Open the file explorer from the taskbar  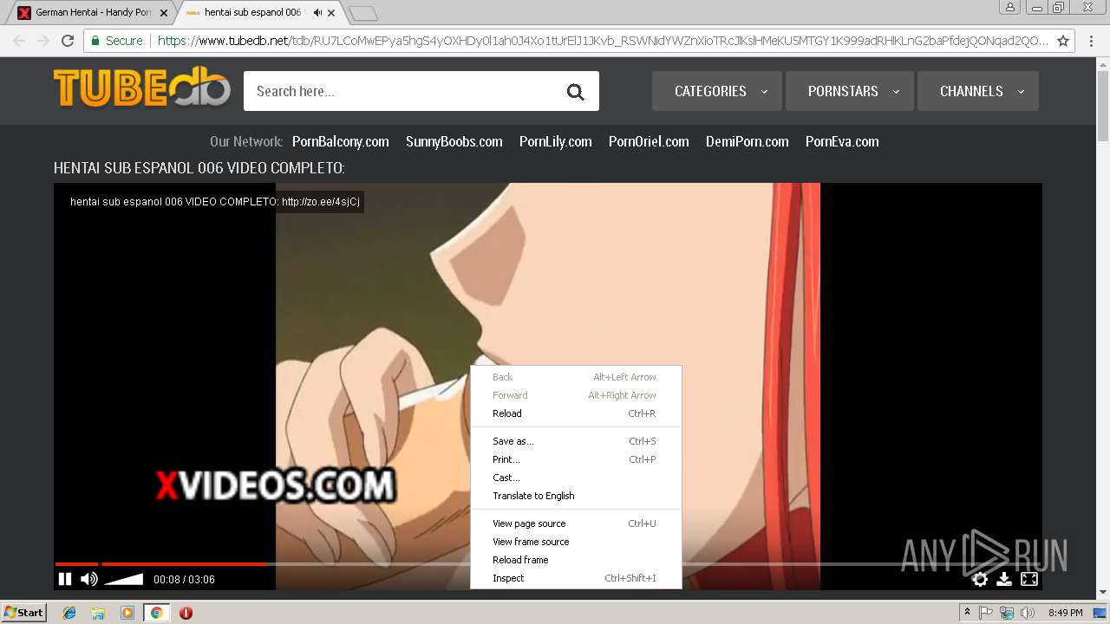click(x=98, y=613)
